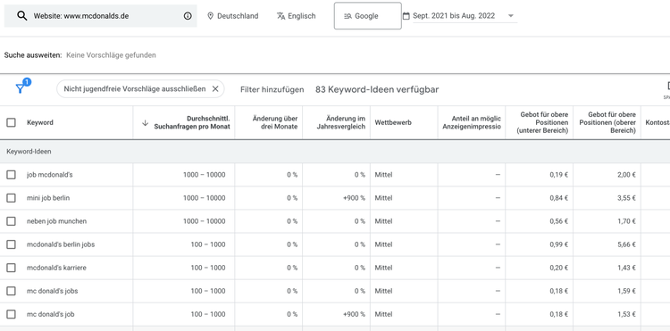Click the calendar icon
670x331 pixels.
406,16
